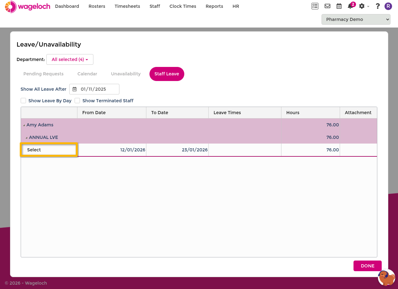
Task: Enable Show Terminated Staff
Action: 77,101
